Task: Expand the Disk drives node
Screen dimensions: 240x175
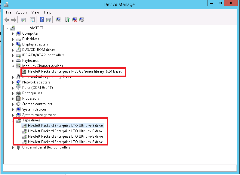Action: point(13,39)
